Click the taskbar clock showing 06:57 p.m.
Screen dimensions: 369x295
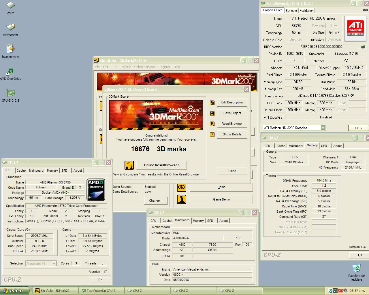pyautogui.click(x=357, y=291)
